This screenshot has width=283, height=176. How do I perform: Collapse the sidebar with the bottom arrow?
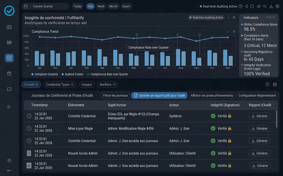(9, 170)
